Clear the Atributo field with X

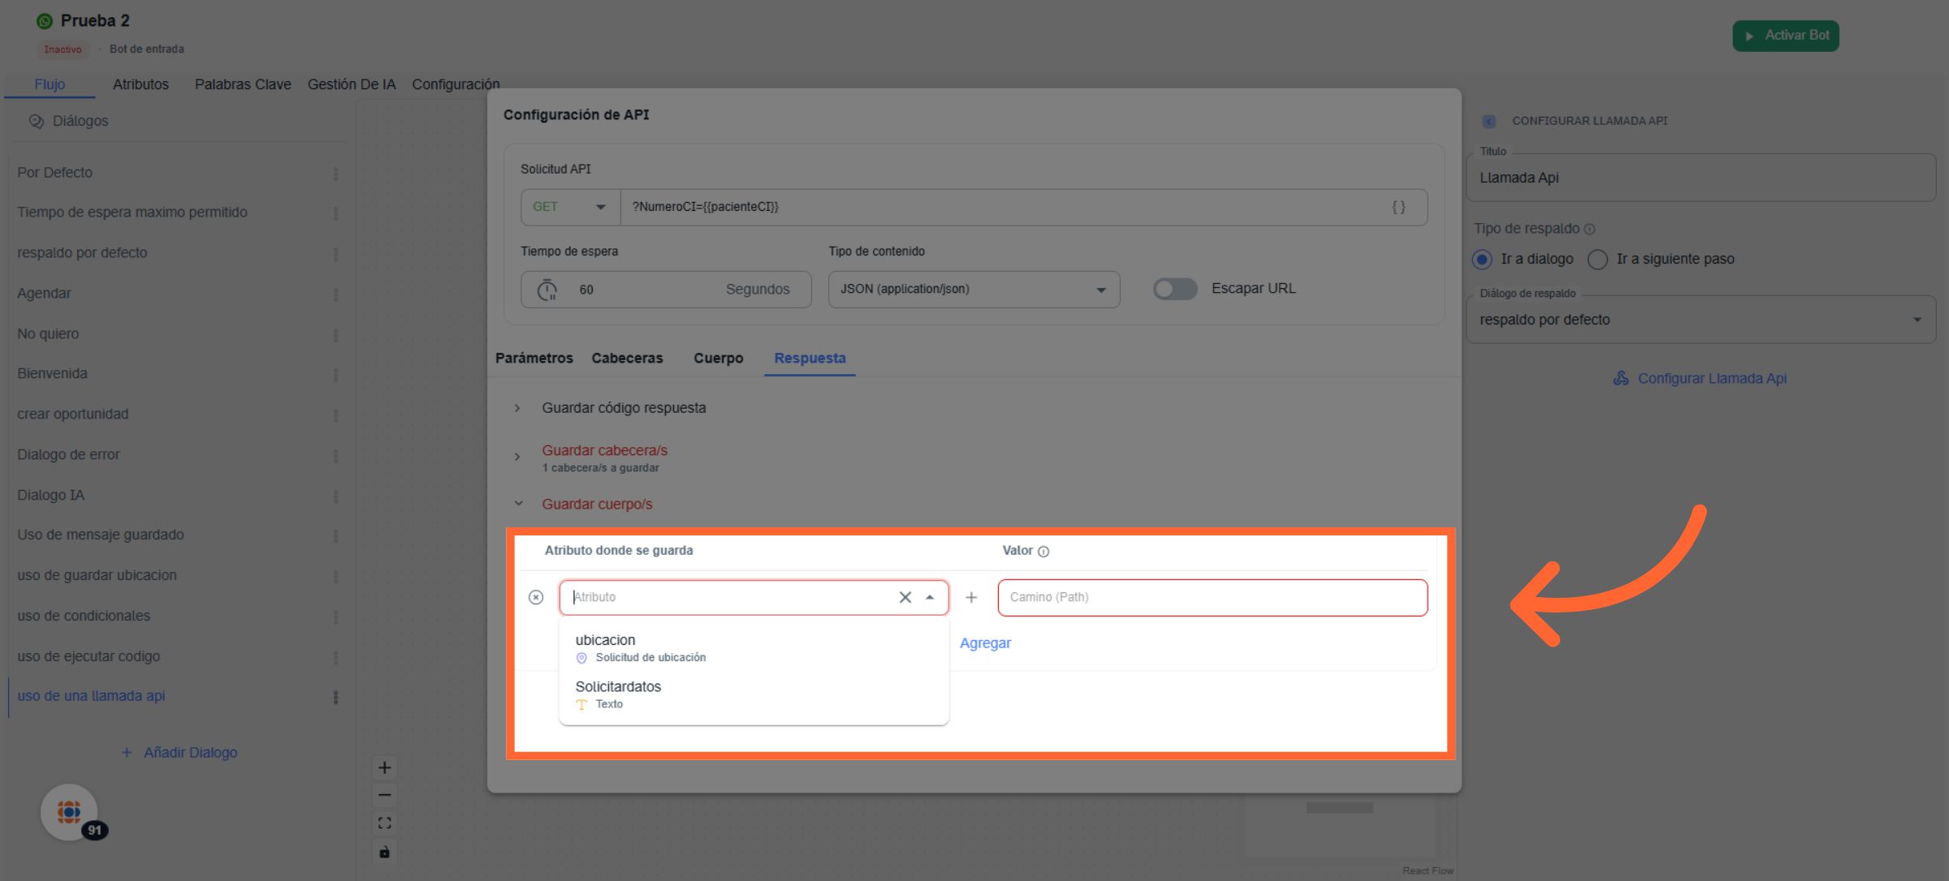[905, 597]
